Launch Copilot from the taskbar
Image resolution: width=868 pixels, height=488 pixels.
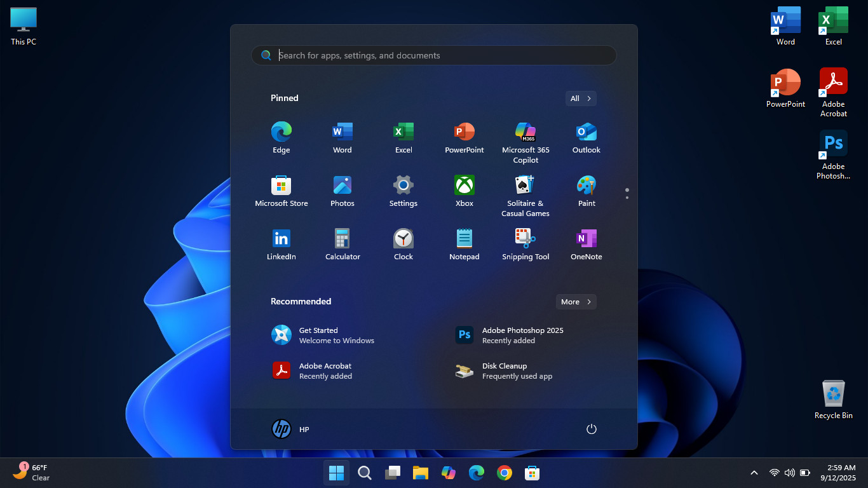[x=449, y=473]
